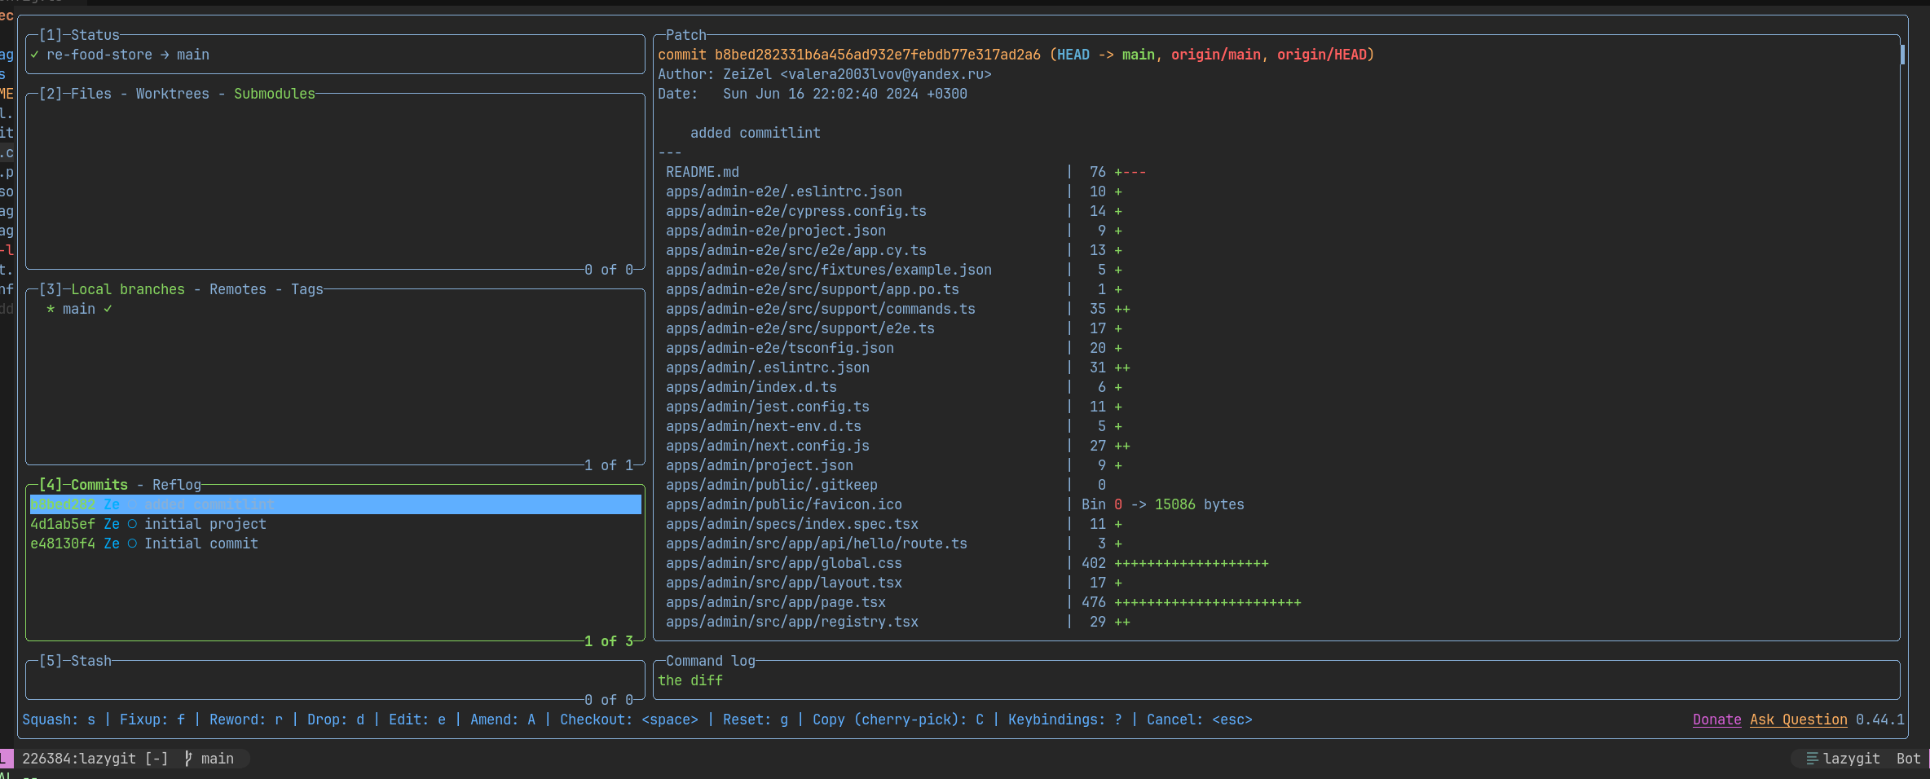Click the Cancel: <esc> option
The width and height of the screenshot is (1930, 779).
[1200, 720]
